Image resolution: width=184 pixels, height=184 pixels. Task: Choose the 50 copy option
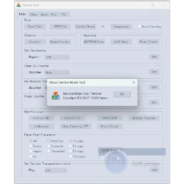70,151
